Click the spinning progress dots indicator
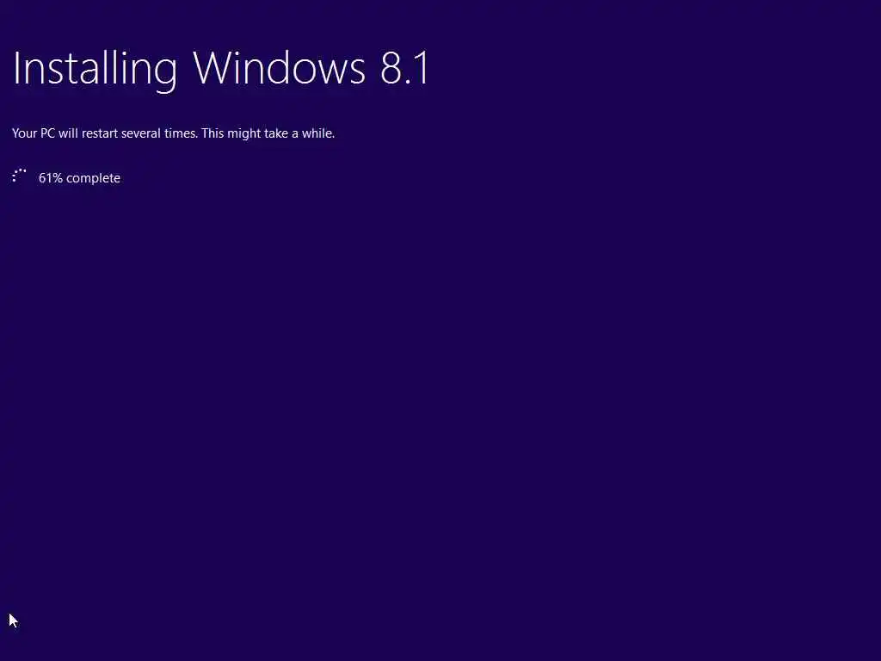This screenshot has height=661, width=881. [x=19, y=176]
